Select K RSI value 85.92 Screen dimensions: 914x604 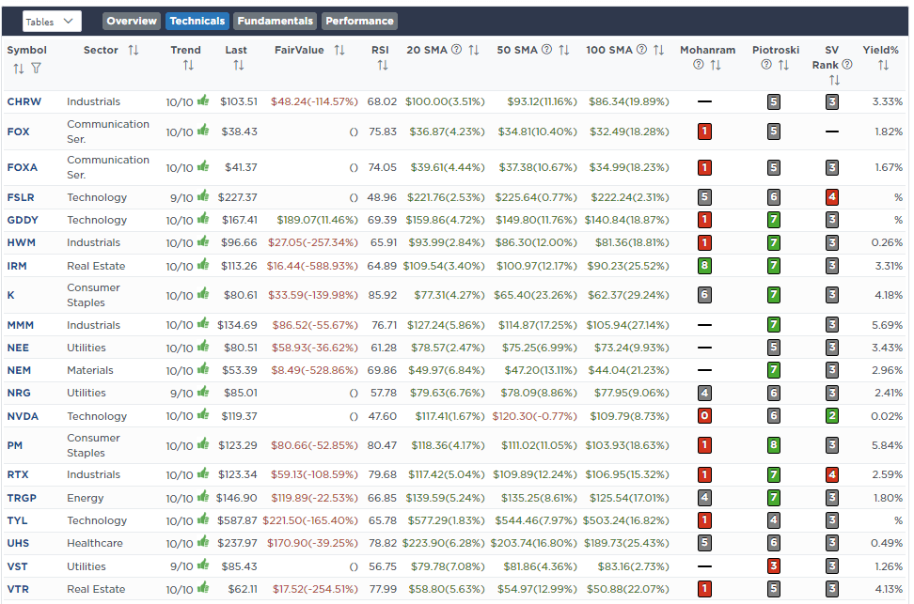[383, 295]
